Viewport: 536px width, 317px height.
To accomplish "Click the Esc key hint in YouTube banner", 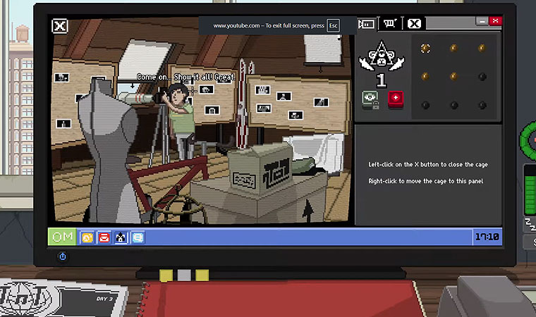I will [334, 25].
